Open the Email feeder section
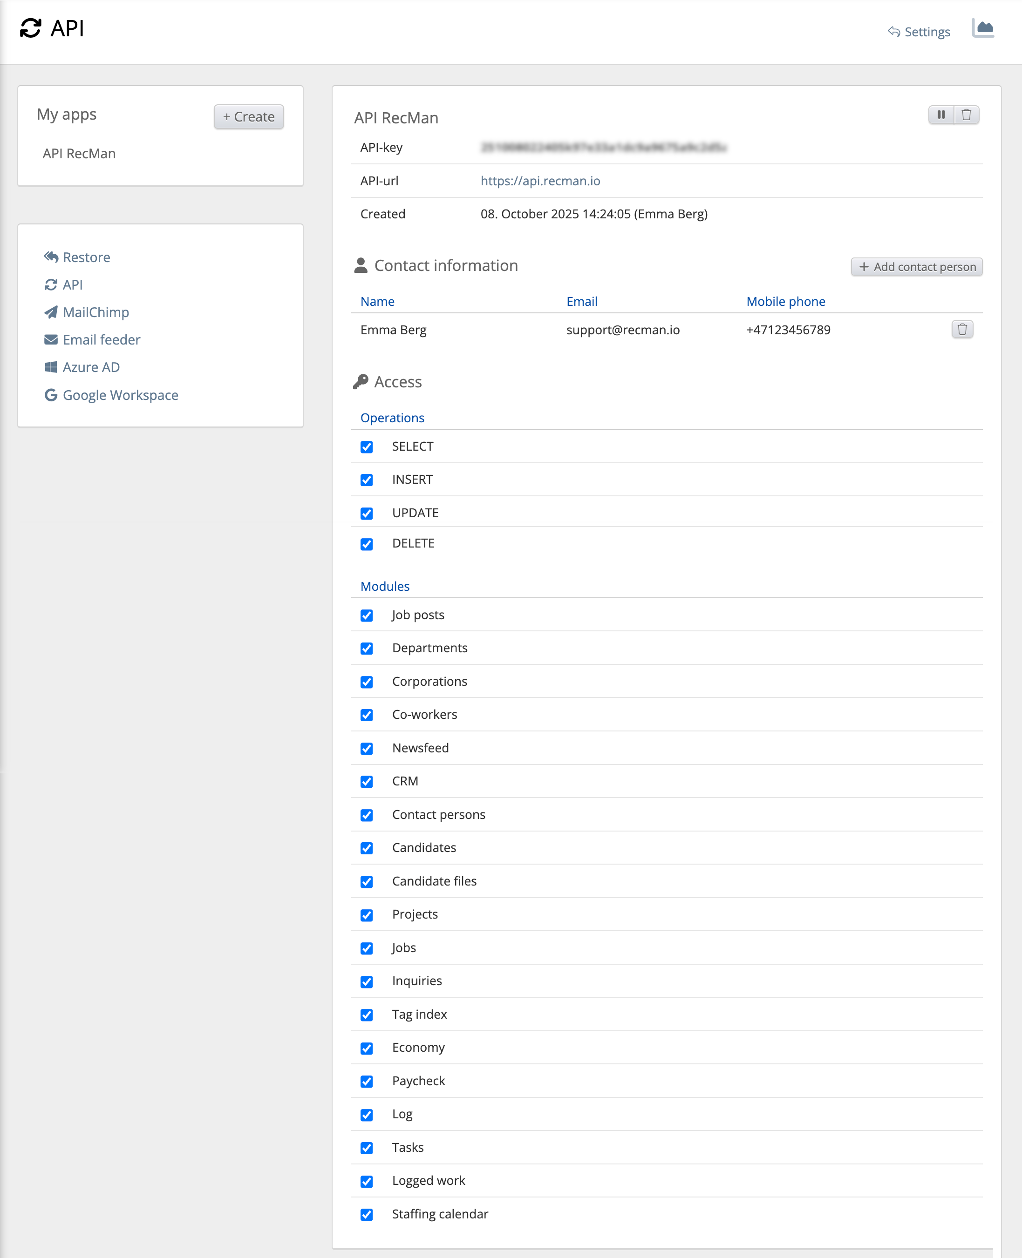1022x1258 pixels. (101, 340)
